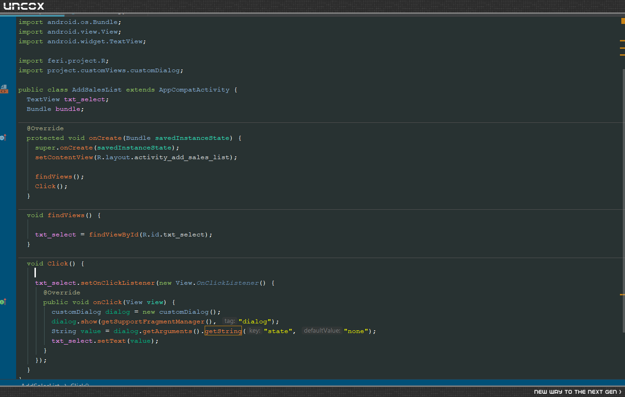Click the import android.os.Bundle line
The width and height of the screenshot is (625, 397).
tap(70, 22)
